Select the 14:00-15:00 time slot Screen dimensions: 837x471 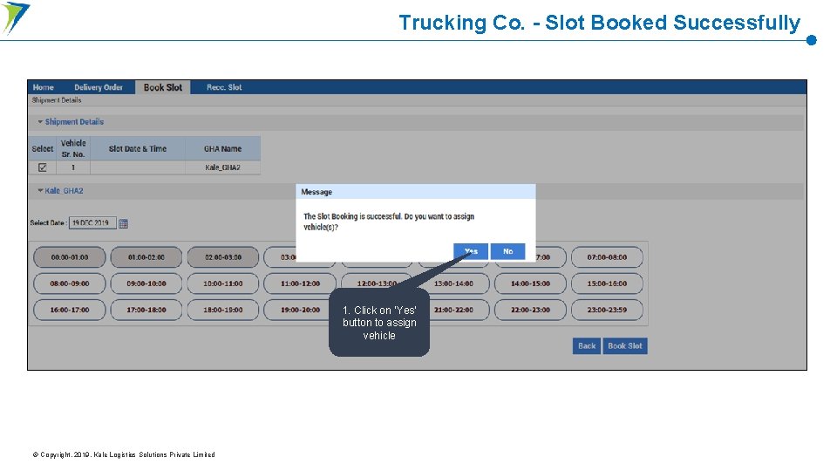coord(530,283)
